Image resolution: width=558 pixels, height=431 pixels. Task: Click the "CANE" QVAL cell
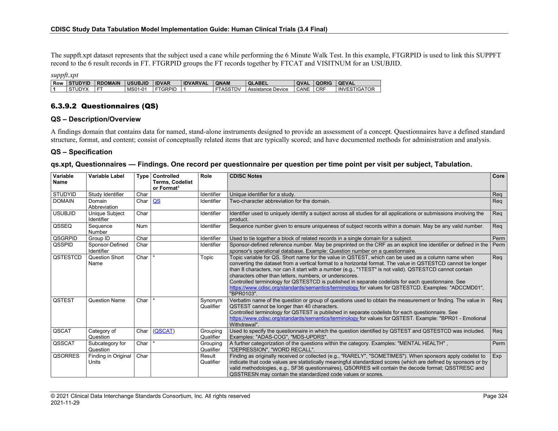304,89
